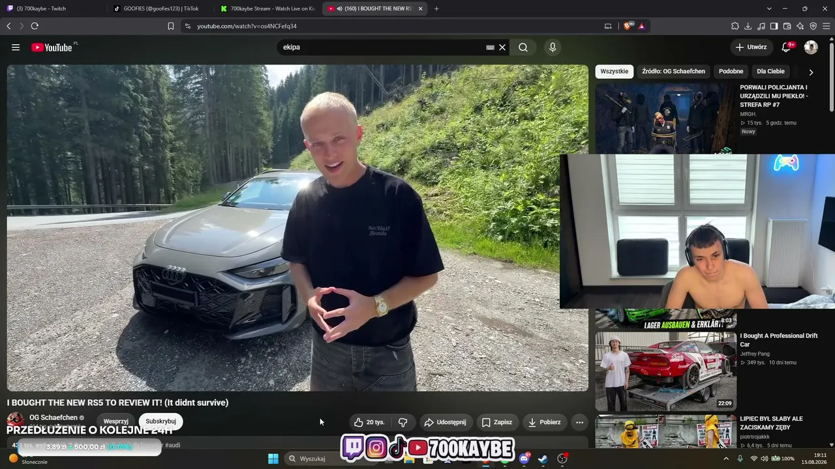The image size is (835, 469).
Task: Open Steam from the taskbar
Action: click(x=543, y=459)
